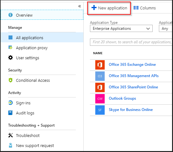This screenshot has width=173, height=152.
Task: Click the pink GW Outlook Groups icon
Action: click(x=100, y=99)
